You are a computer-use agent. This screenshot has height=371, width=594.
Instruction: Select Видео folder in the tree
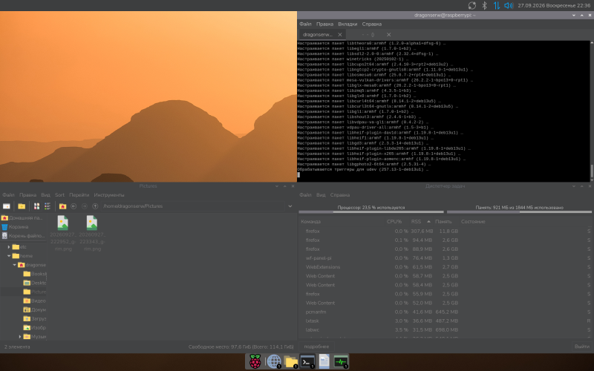[x=34, y=301]
